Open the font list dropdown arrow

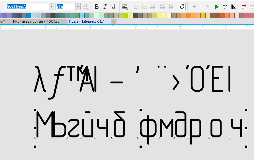pos(52,7)
